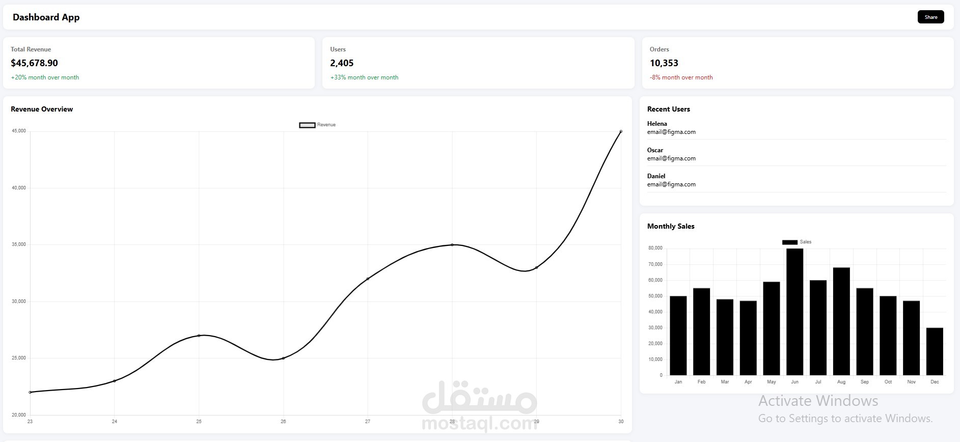The height and width of the screenshot is (442, 960).
Task: Select recent user Daniel
Action: 797,180
